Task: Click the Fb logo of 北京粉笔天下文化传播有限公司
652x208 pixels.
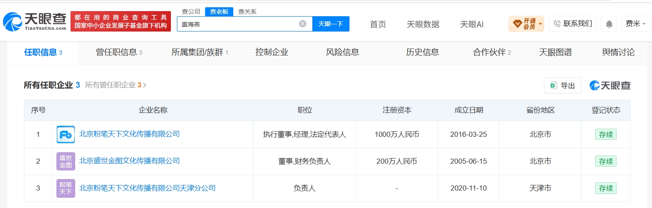Action: pos(66,134)
